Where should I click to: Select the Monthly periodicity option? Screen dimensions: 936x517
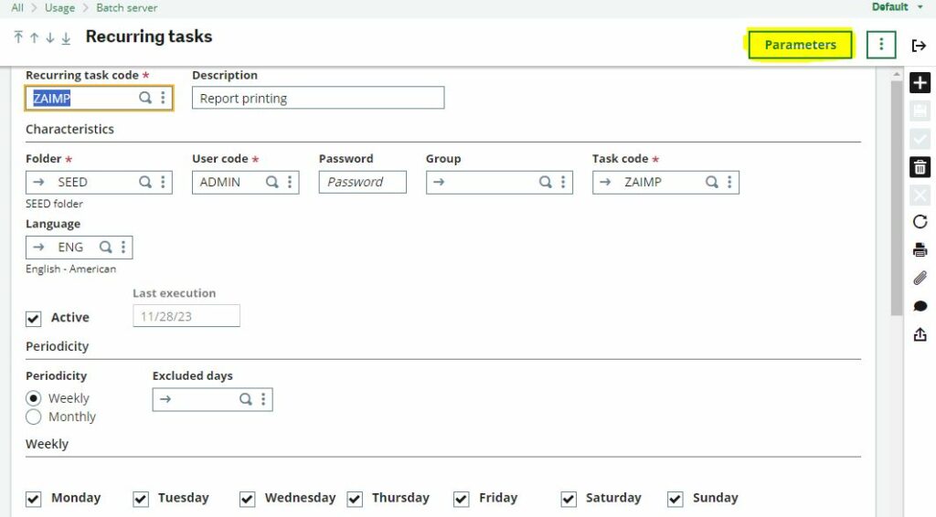point(34,417)
